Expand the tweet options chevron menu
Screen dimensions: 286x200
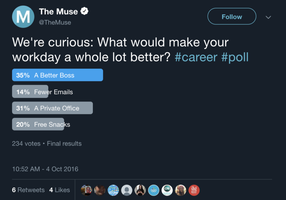(x=268, y=17)
